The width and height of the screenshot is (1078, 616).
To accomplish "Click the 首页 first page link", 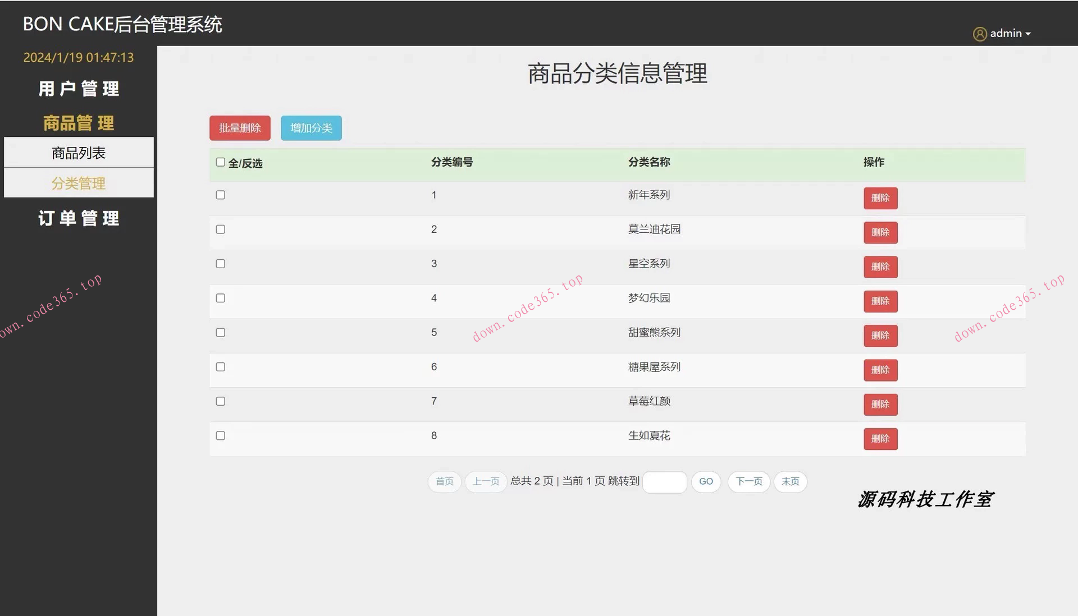I will (x=444, y=481).
